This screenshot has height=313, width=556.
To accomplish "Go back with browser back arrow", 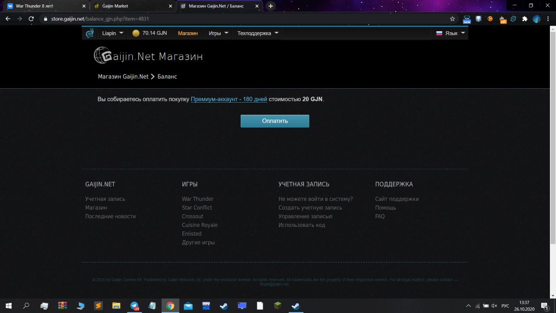I will click(8, 19).
